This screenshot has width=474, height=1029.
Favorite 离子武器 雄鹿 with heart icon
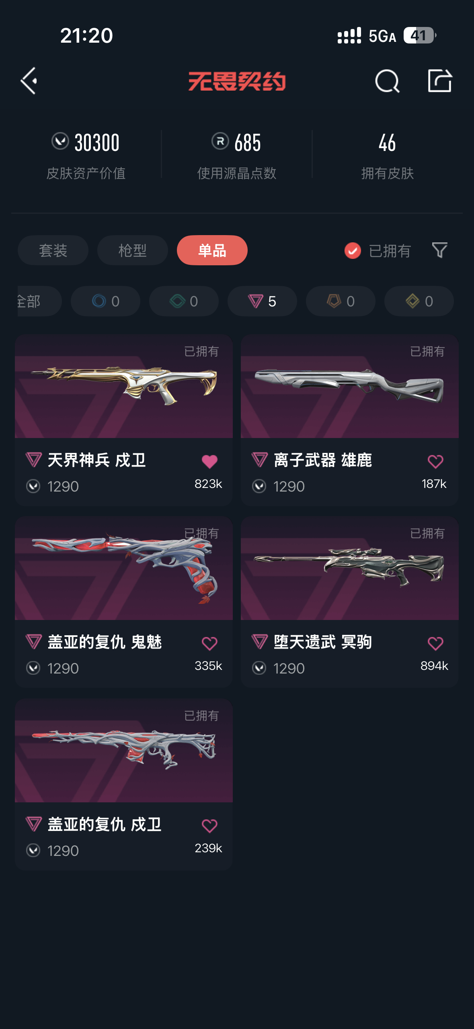point(435,461)
